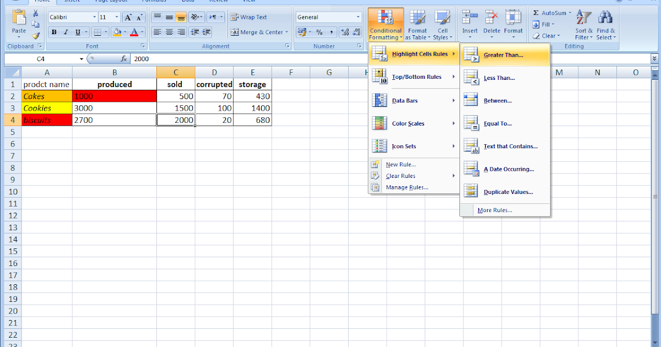Open the font size dropdown
This screenshot has height=347, width=661.
(116, 17)
